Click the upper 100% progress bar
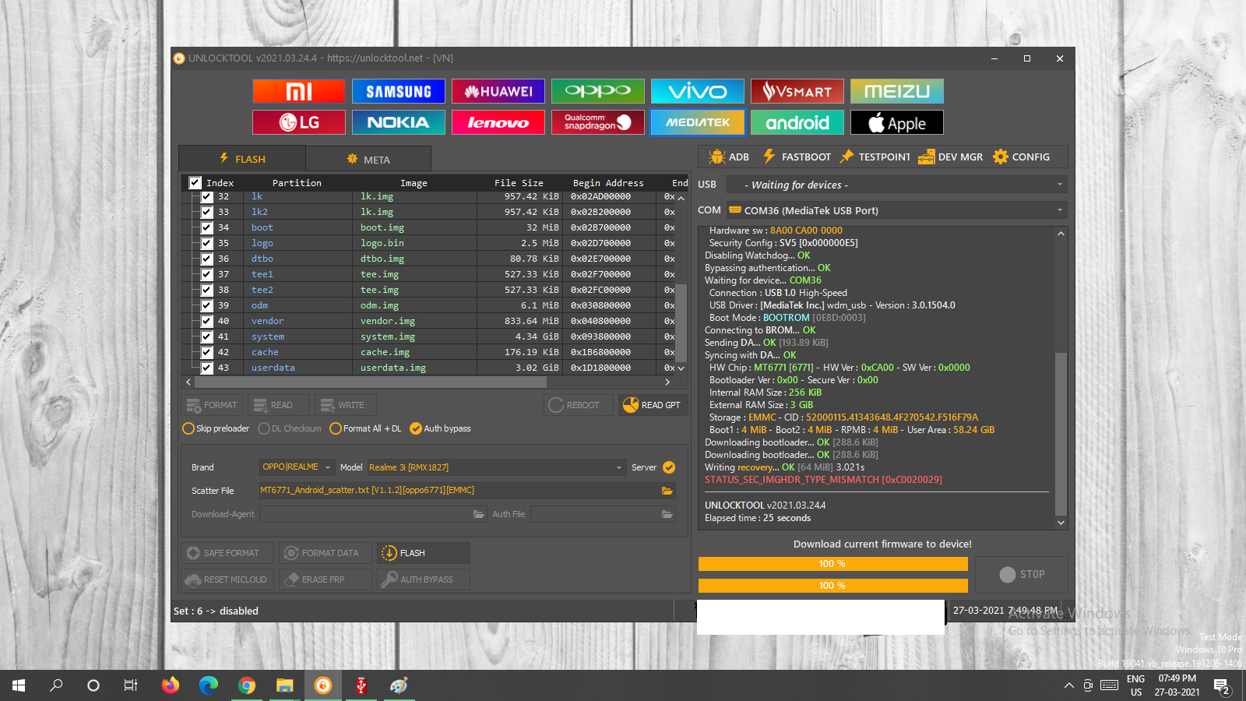1246x701 pixels. [833, 564]
